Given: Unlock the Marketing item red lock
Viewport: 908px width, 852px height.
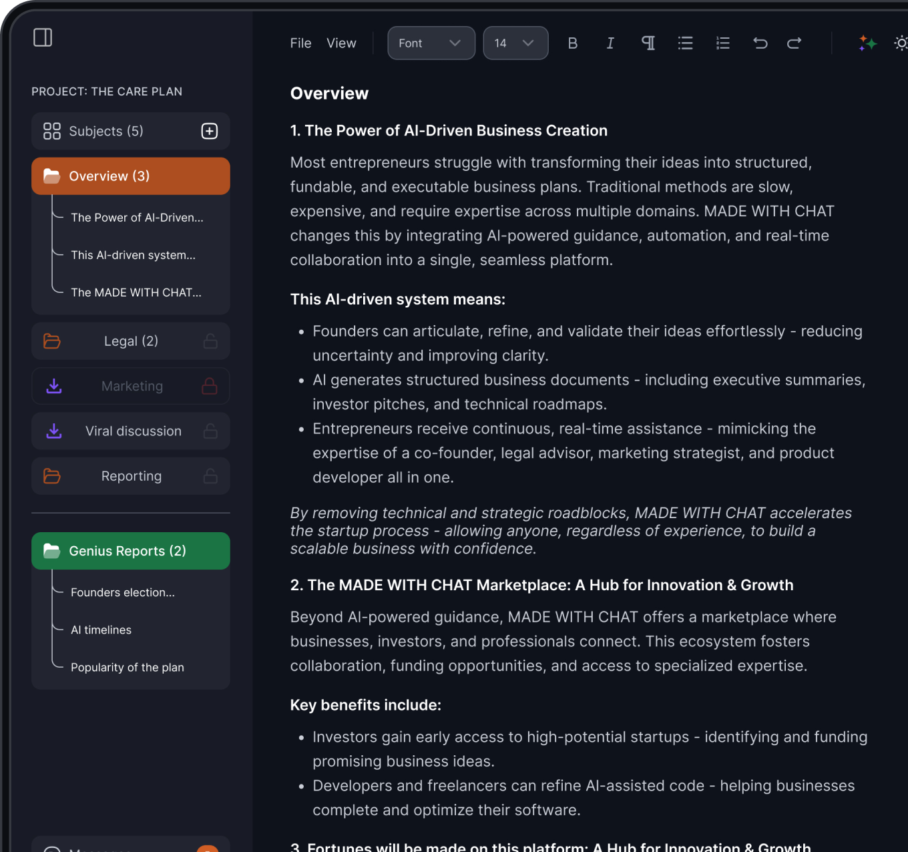Looking at the screenshot, I should pyautogui.click(x=210, y=386).
